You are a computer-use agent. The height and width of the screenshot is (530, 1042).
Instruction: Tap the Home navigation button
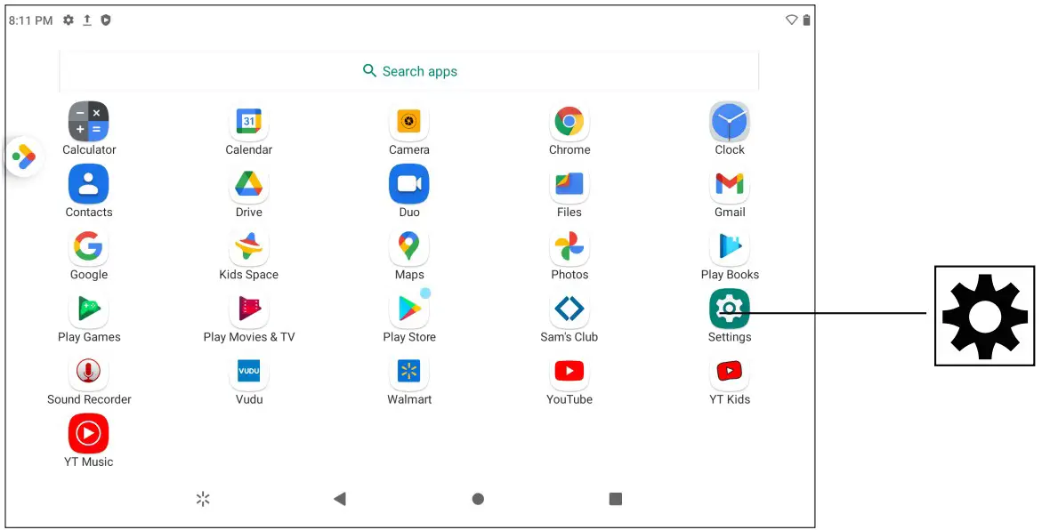pyautogui.click(x=478, y=499)
